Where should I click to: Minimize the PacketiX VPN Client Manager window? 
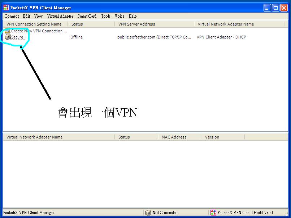pos(267,8)
